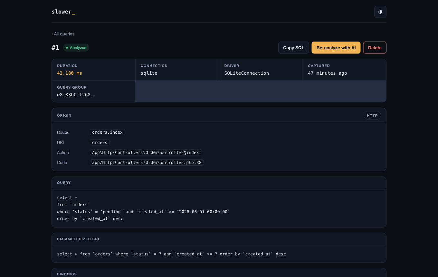Viewport: 438px width, 277px height.
Task: Select the 42,180 ms duration value
Action: coord(69,73)
